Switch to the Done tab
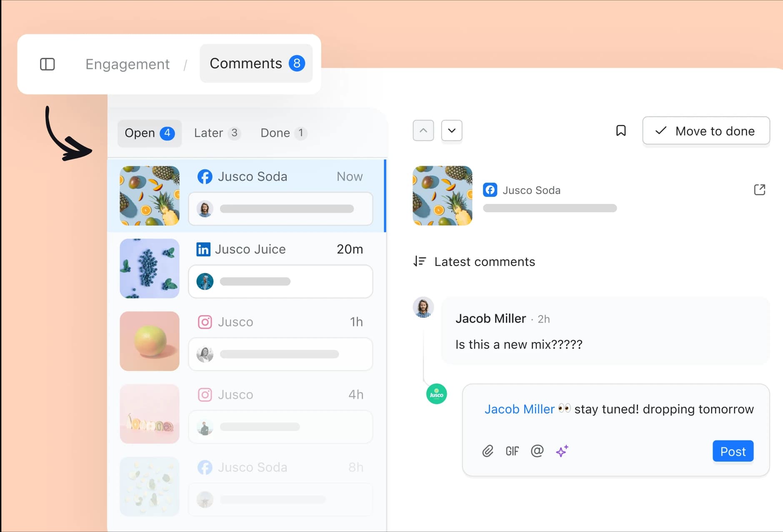The image size is (783, 532). click(283, 133)
